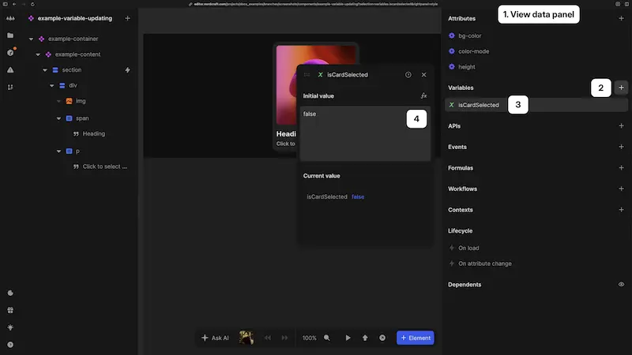Screen dimensions: 632x355
Task: Add a new event with plus
Action: tap(621, 147)
